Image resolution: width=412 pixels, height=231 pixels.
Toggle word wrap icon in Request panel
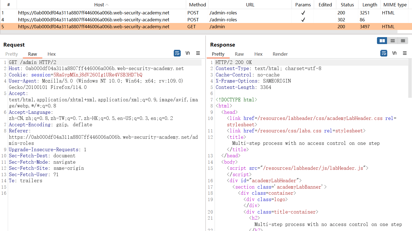(x=177, y=53)
